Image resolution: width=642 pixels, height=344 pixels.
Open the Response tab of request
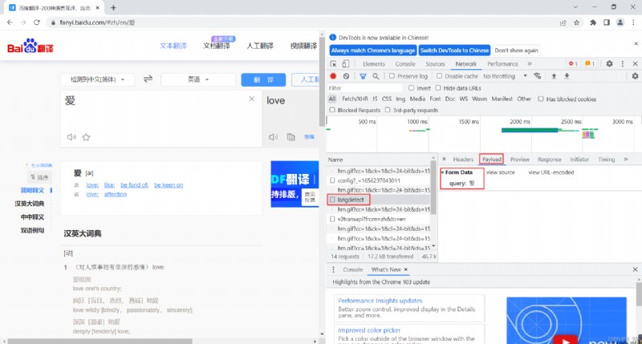click(550, 159)
